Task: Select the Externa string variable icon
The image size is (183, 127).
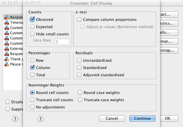Action: (x=7, y=49)
